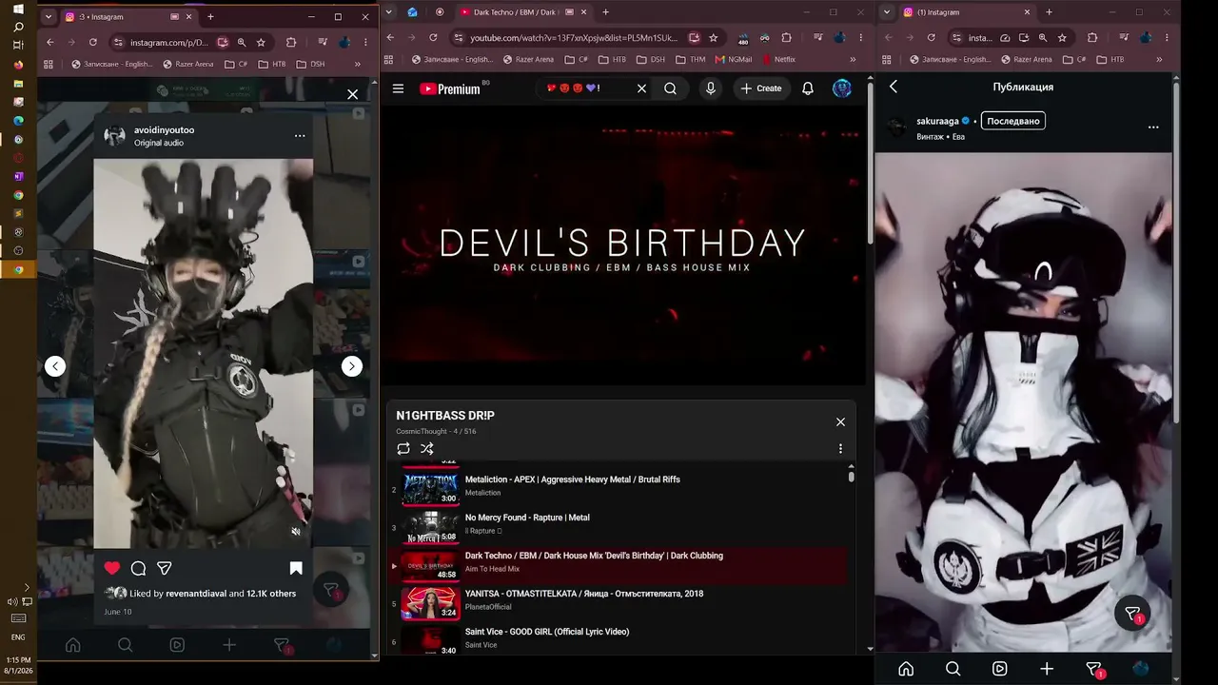Start YouTube voice search with microphone
The width and height of the screenshot is (1218, 685).
[x=710, y=88]
